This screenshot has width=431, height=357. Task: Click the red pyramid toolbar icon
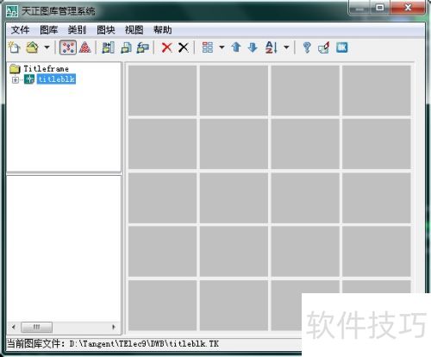pos(85,47)
